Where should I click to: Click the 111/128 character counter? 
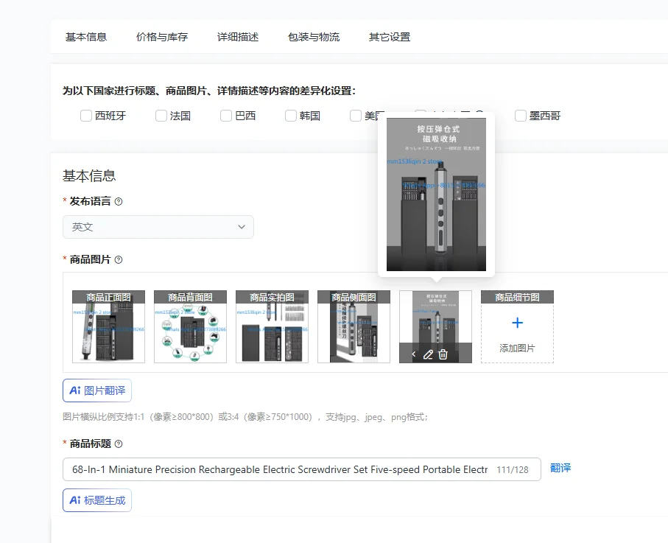513,469
